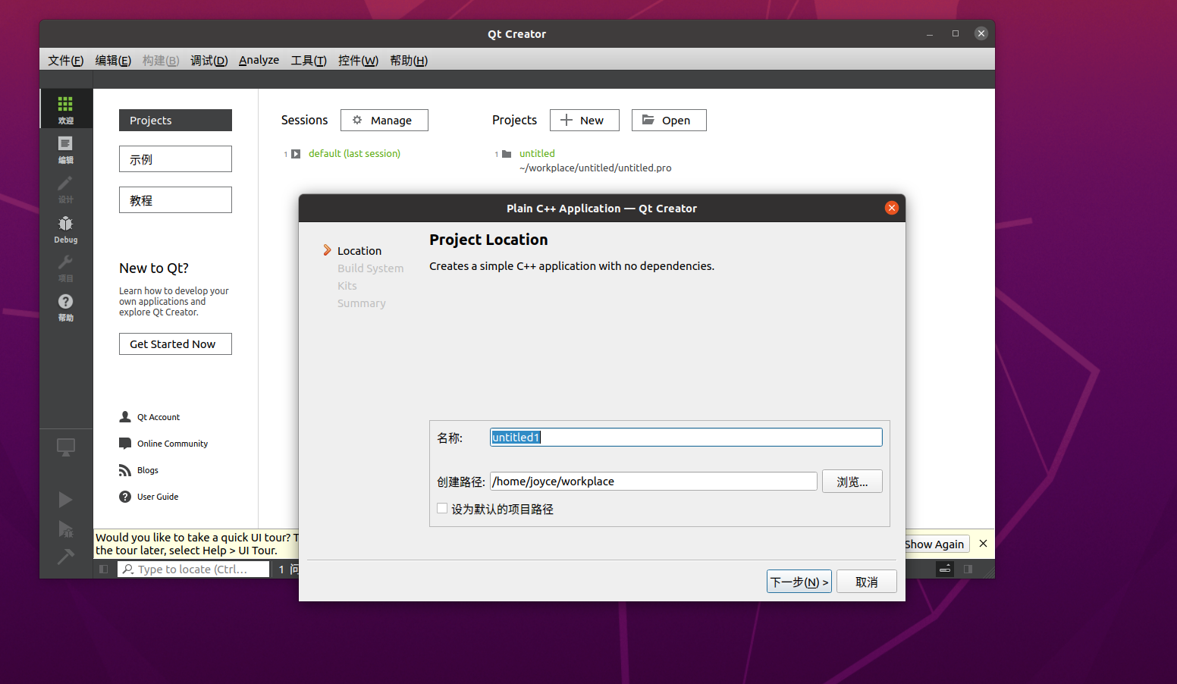This screenshot has width=1177, height=684.
Task: Click the Build System wizard step
Action: tap(370, 268)
